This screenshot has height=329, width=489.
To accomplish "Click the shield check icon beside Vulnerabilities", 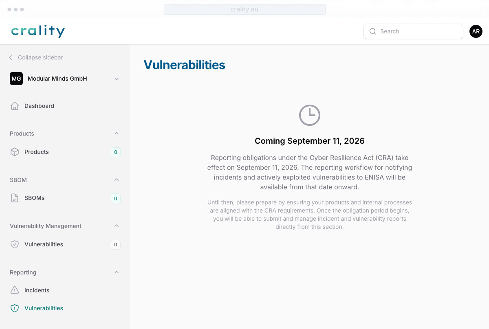I will coord(15,244).
